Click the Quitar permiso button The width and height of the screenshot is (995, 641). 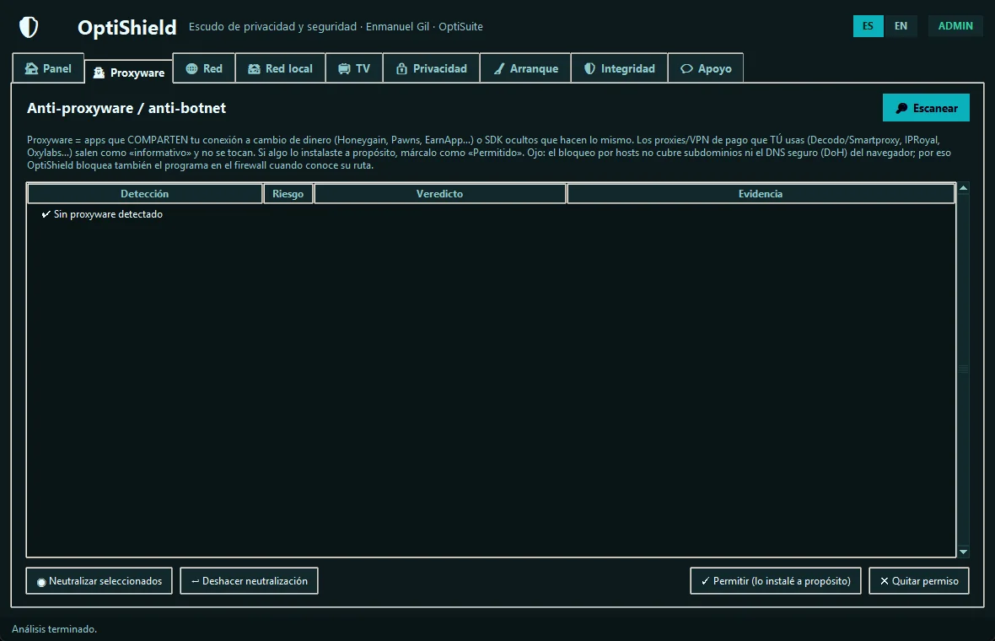point(919,581)
